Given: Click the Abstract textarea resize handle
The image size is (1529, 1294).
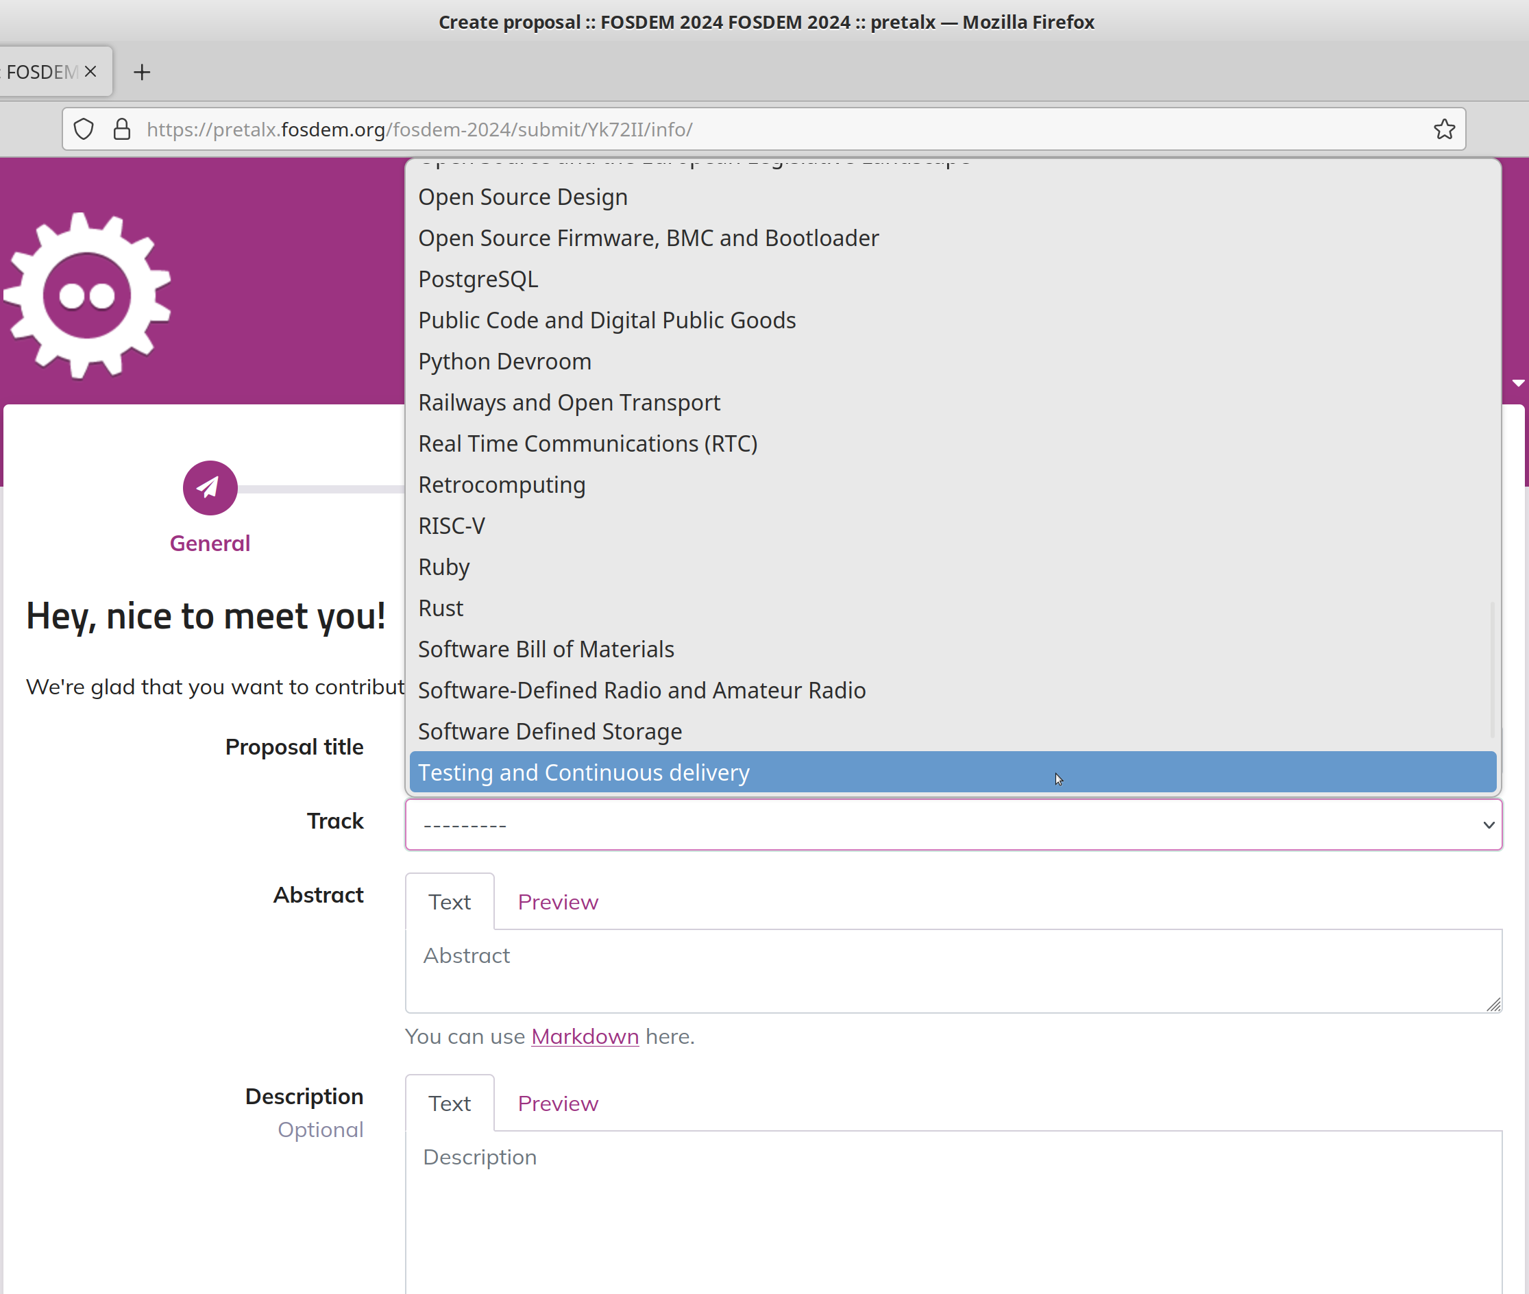Looking at the screenshot, I should click(1493, 1004).
